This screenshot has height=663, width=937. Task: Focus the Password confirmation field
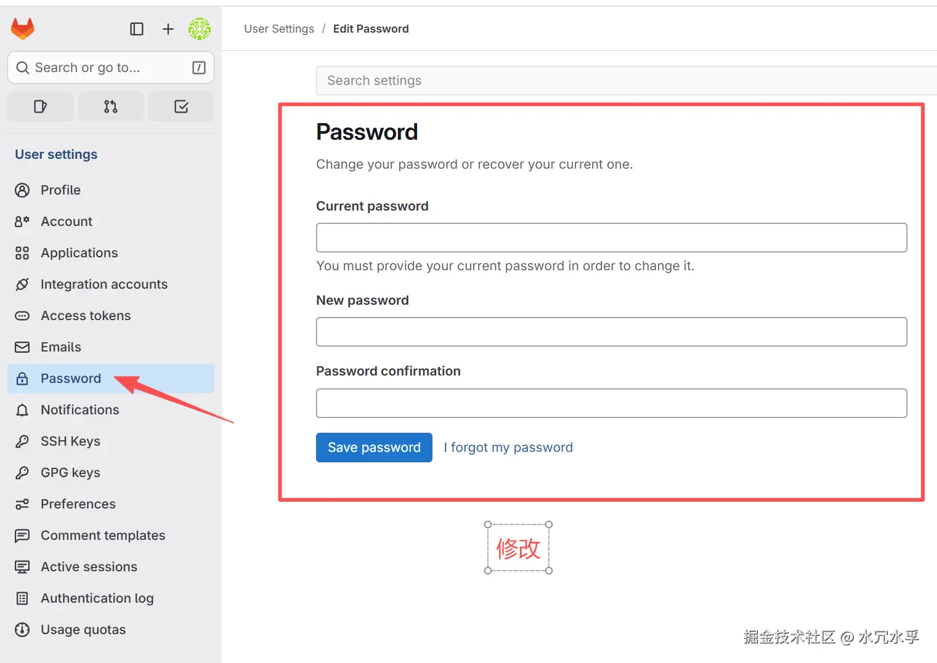(x=611, y=403)
